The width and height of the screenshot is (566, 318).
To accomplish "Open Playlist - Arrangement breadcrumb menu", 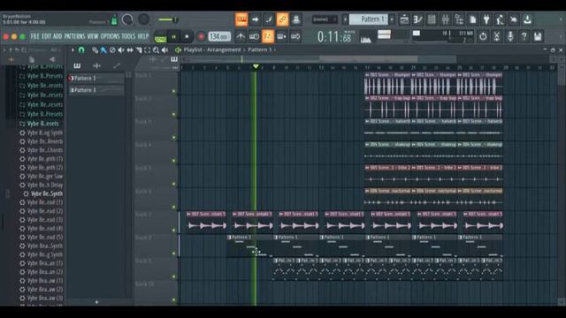I will (x=212, y=49).
